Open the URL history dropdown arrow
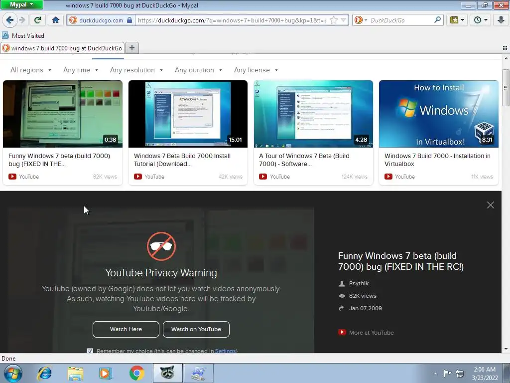The width and height of the screenshot is (510, 383). point(344,20)
